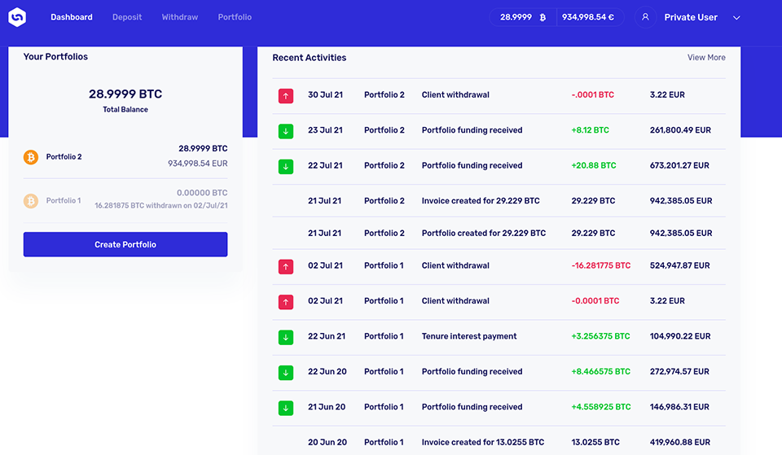Viewport: 782px width, 455px height.
Task: Click green arrow for Tenure interest payment
Action: [x=286, y=338]
